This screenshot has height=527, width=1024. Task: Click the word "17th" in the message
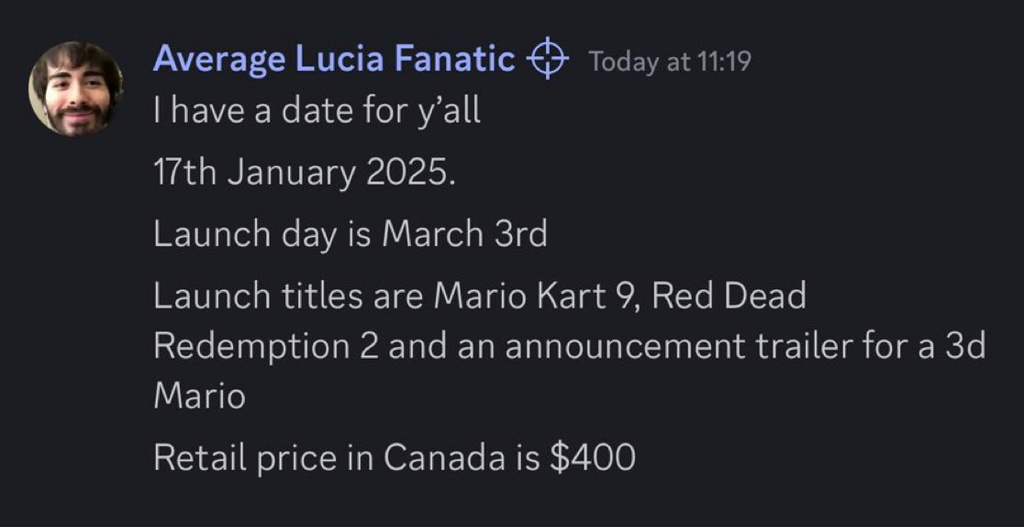click(x=183, y=174)
